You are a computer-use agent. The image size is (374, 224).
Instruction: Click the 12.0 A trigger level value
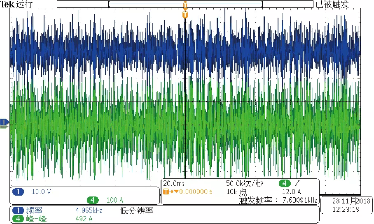[x=292, y=192]
